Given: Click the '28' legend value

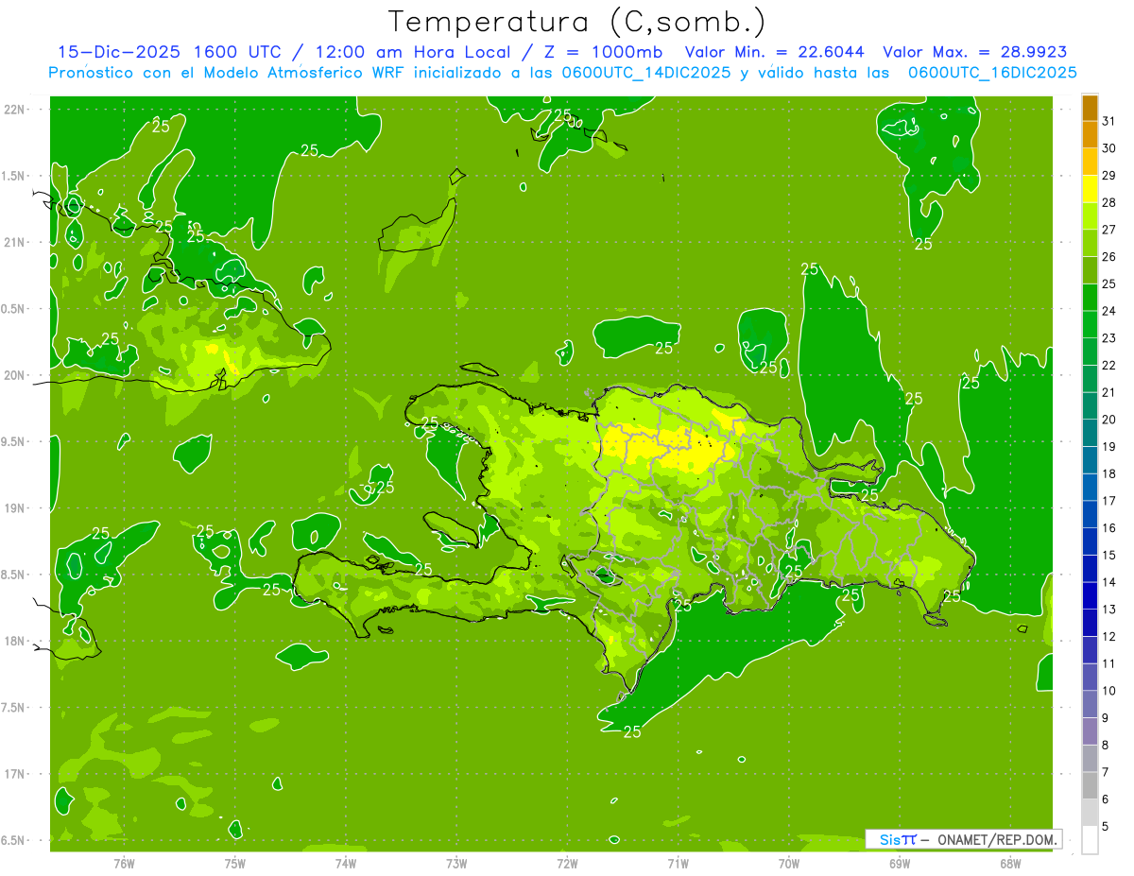Looking at the screenshot, I should click(1108, 202).
